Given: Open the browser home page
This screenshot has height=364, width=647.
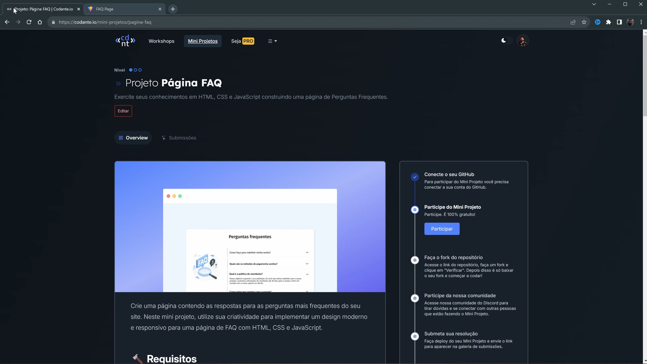Looking at the screenshot, I should click(x=40, y=22).
